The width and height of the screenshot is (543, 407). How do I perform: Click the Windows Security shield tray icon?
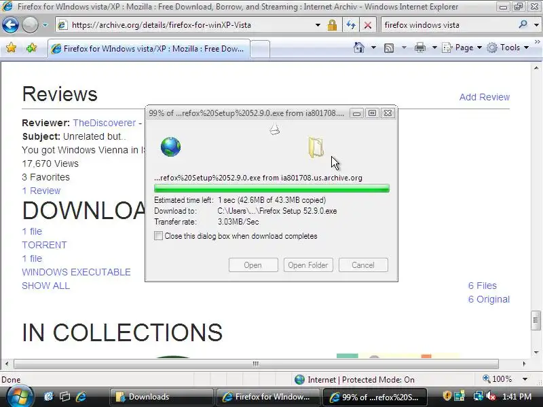coord(447,395)
